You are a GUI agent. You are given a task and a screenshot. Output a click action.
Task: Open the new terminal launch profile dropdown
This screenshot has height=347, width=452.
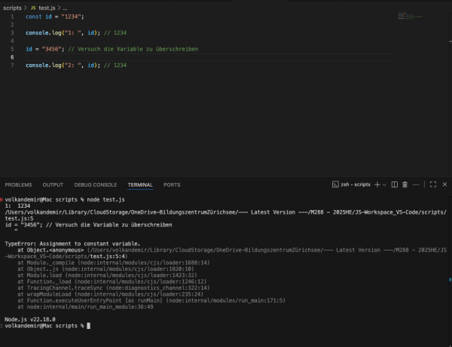384,185
